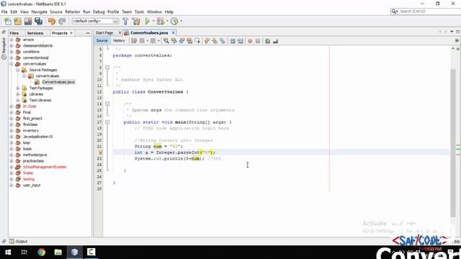This screenshot has width=461, height=259.
Task: Click the Next Bookmark icon
Action: 215,41
